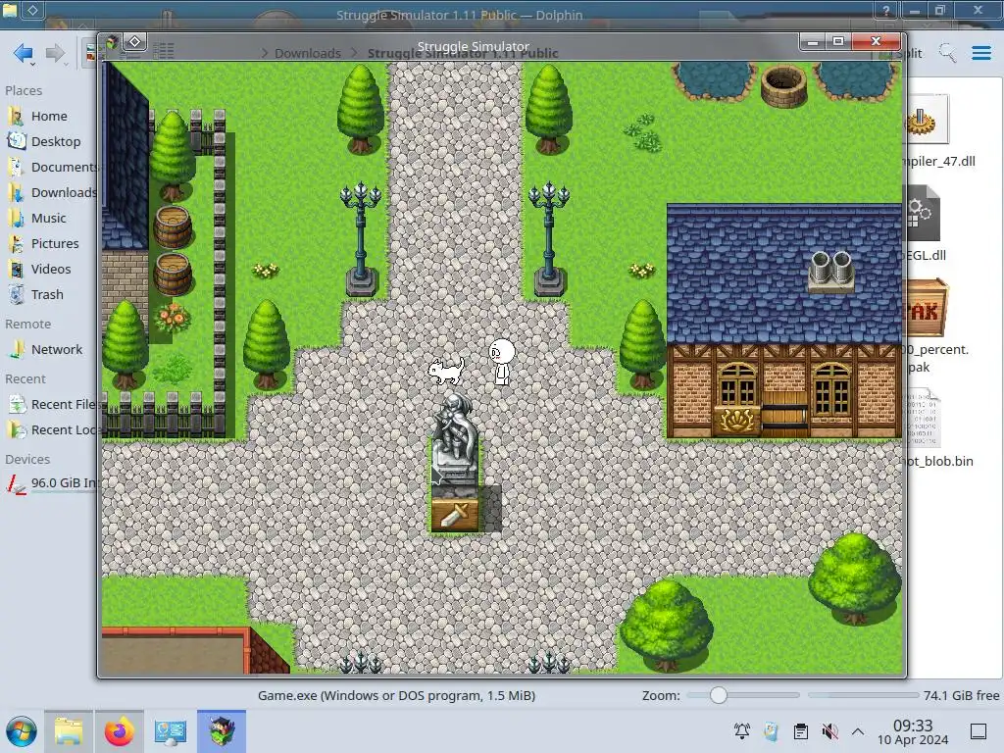Click the drive icon beside 96.0 GiB
The height and width of the screenshot is (753, 1004).
click(16, 484)
